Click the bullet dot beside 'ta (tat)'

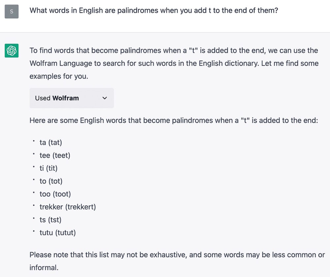34,141
